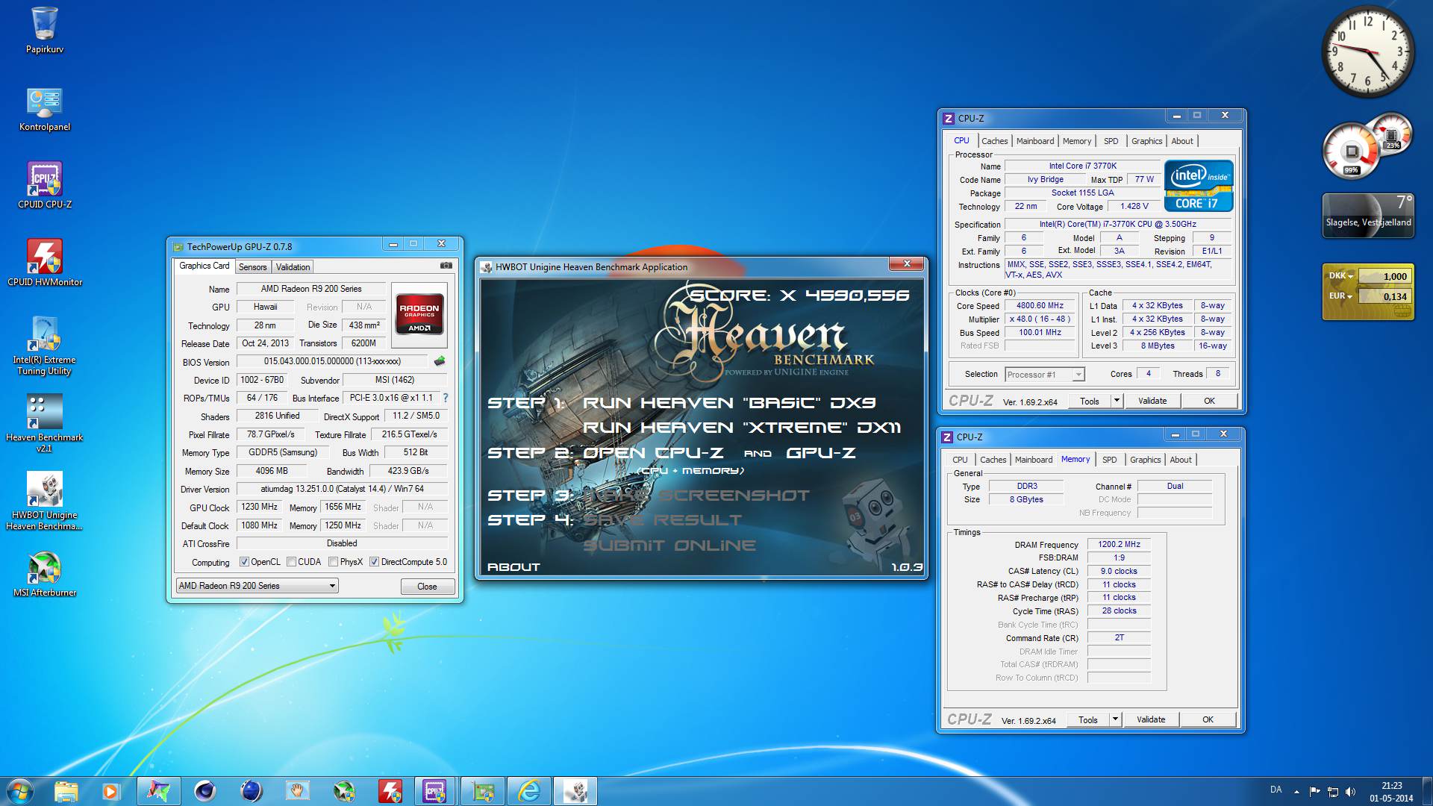Open About tab in upper CPU-Z window

1182,141
